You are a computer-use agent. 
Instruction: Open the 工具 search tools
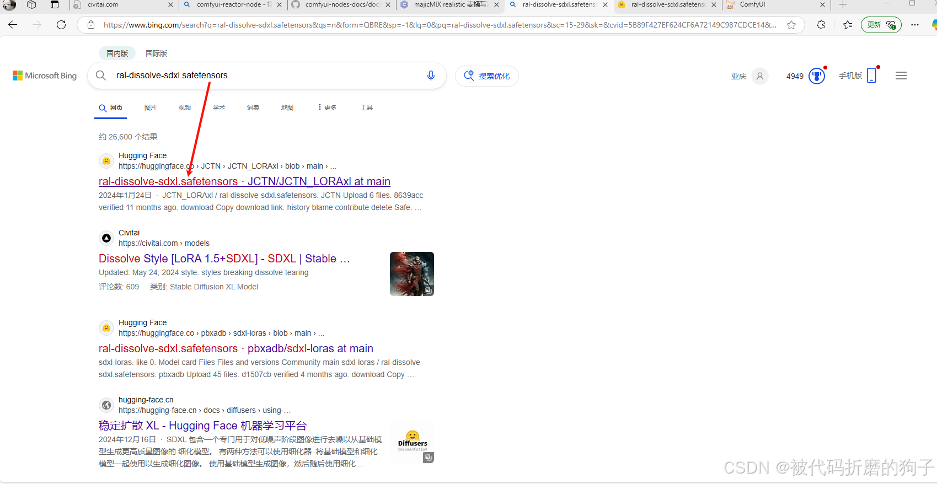[x=367, y=108]
